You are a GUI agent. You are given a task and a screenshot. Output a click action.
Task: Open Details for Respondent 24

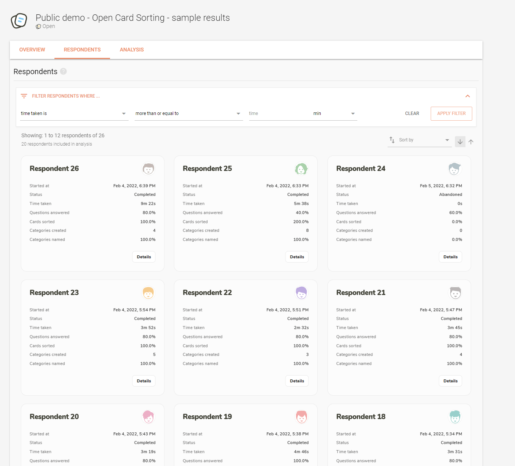(450, 257)
